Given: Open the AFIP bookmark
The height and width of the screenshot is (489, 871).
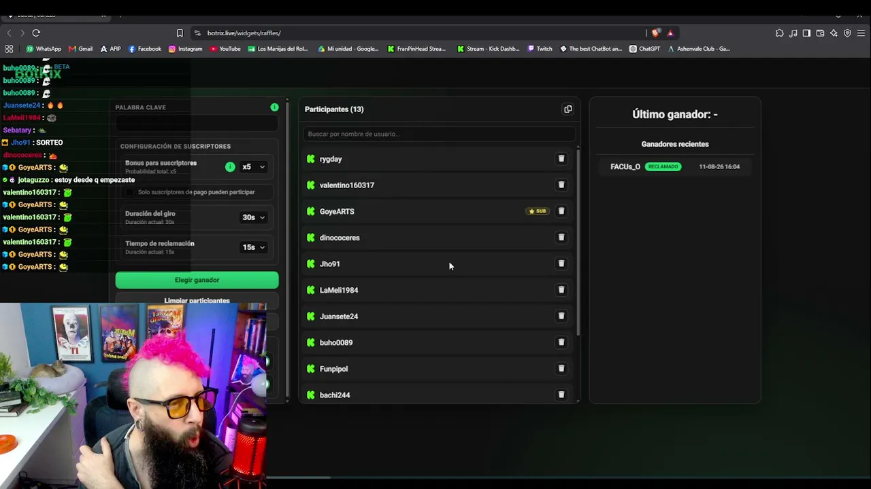Looking at the screenshot, I should [110, 49].
